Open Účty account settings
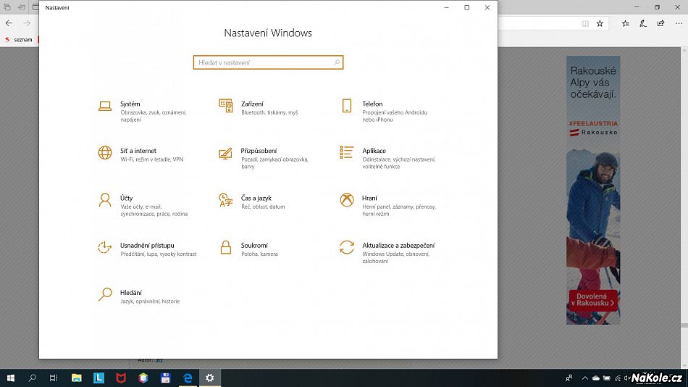The width and height of the screenshot is (688, 387). (x=143, y=206)
